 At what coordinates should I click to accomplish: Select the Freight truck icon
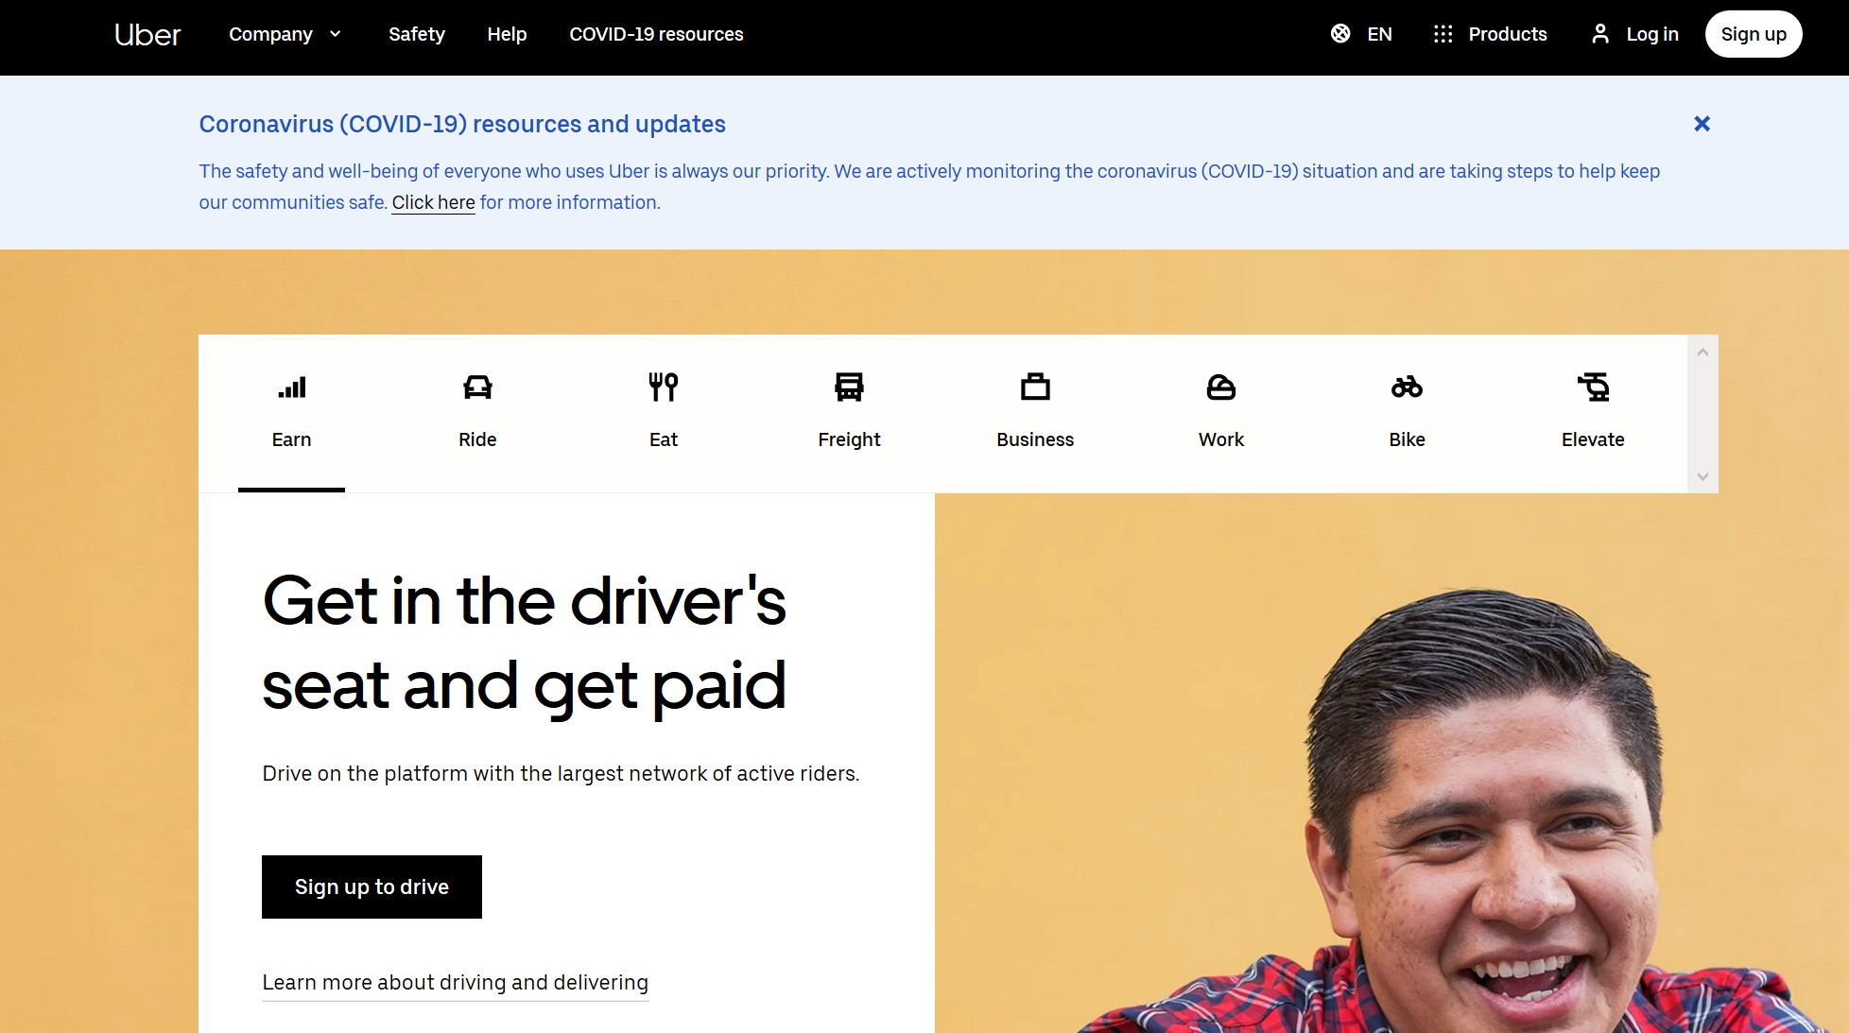[x=849, y=387]
